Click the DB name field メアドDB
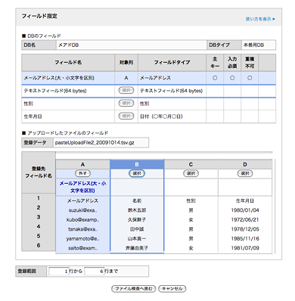Screen dimensions: 295x301 [131, 45]
